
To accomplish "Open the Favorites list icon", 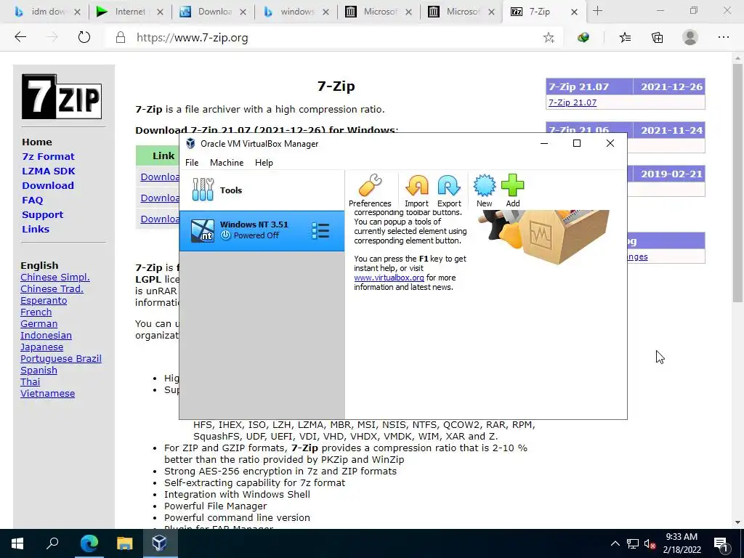I will click(x=625, y=38).
